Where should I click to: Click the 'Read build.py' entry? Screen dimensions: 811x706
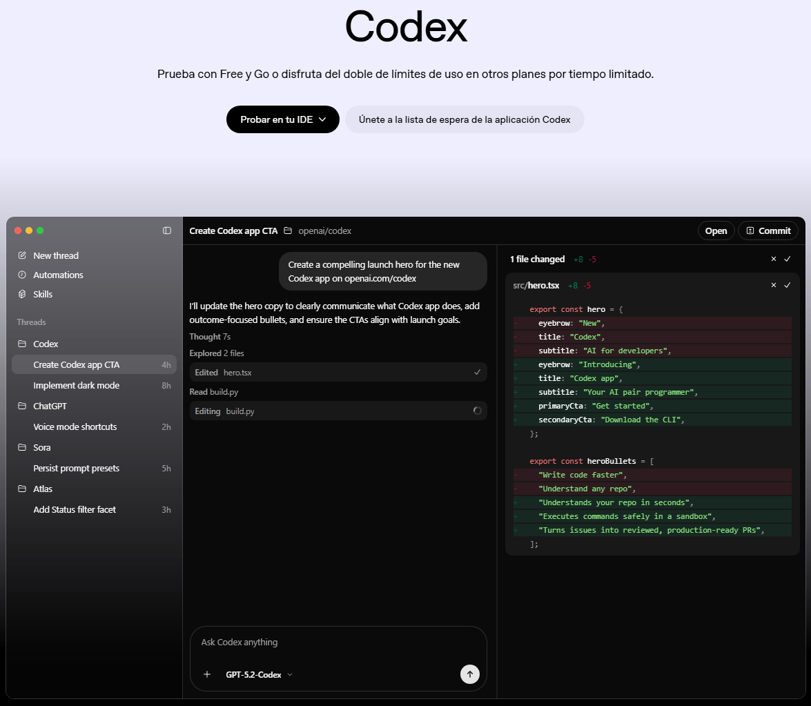coord(213,391)
